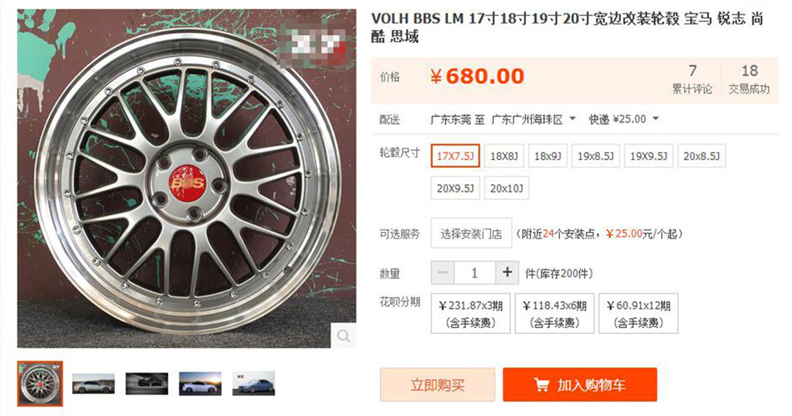View the 交易成功 transactions count
792x416 pixels.
coord(749,79)
